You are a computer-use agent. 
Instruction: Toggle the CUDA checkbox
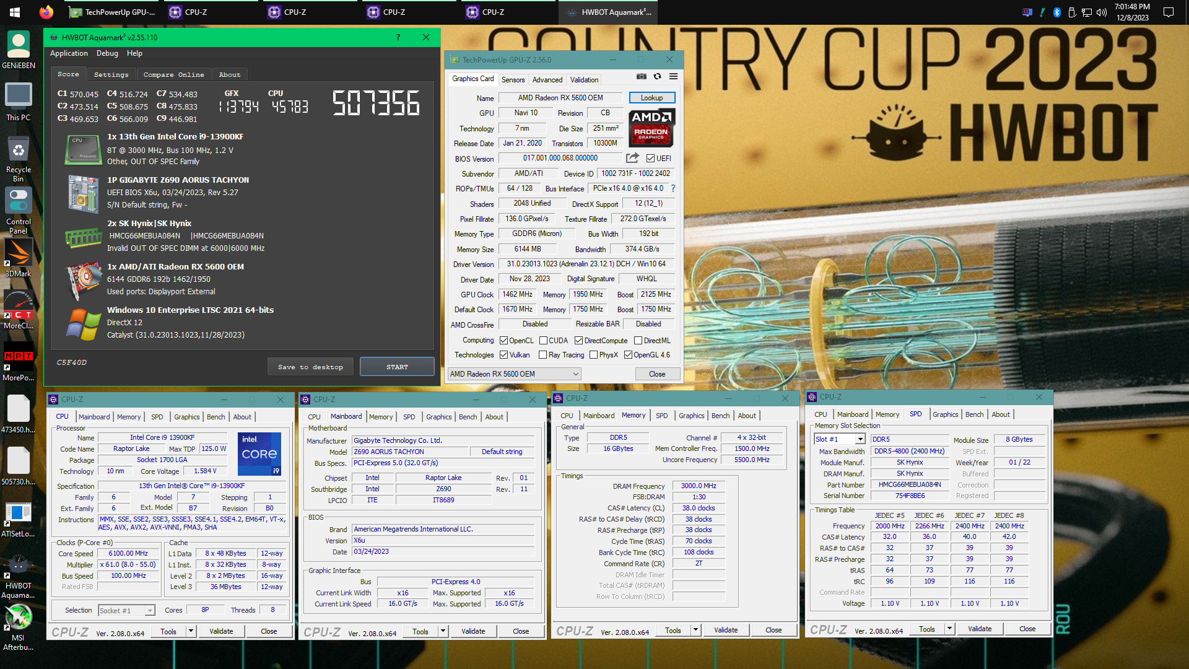tap(543, 341)
